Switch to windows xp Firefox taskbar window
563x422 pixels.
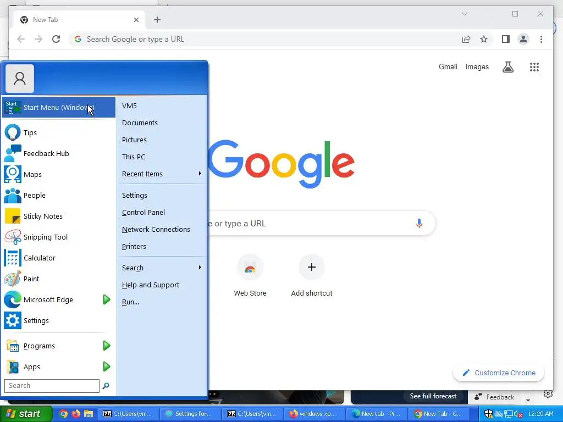point(314,414)
